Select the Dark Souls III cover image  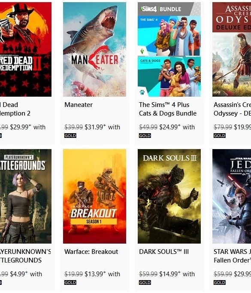(x=169, y=196)
